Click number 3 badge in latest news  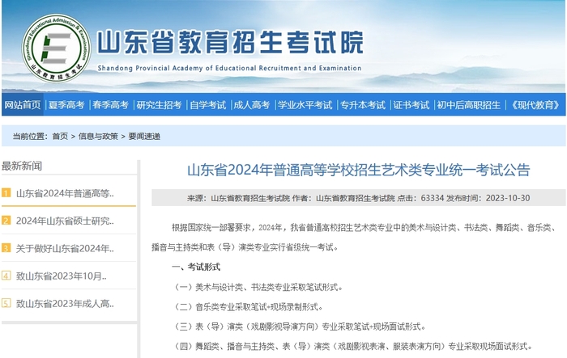click(6, 248)
